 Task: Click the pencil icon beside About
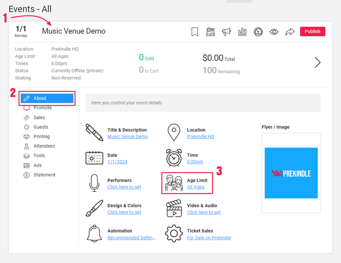[27, 99]
